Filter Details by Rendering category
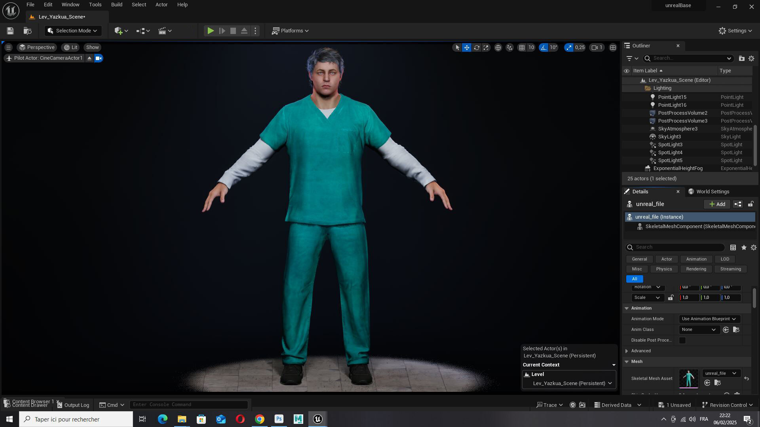 [696, 269]
